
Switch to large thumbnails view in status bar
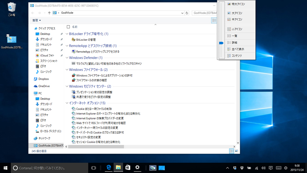(x=236, y=151)
